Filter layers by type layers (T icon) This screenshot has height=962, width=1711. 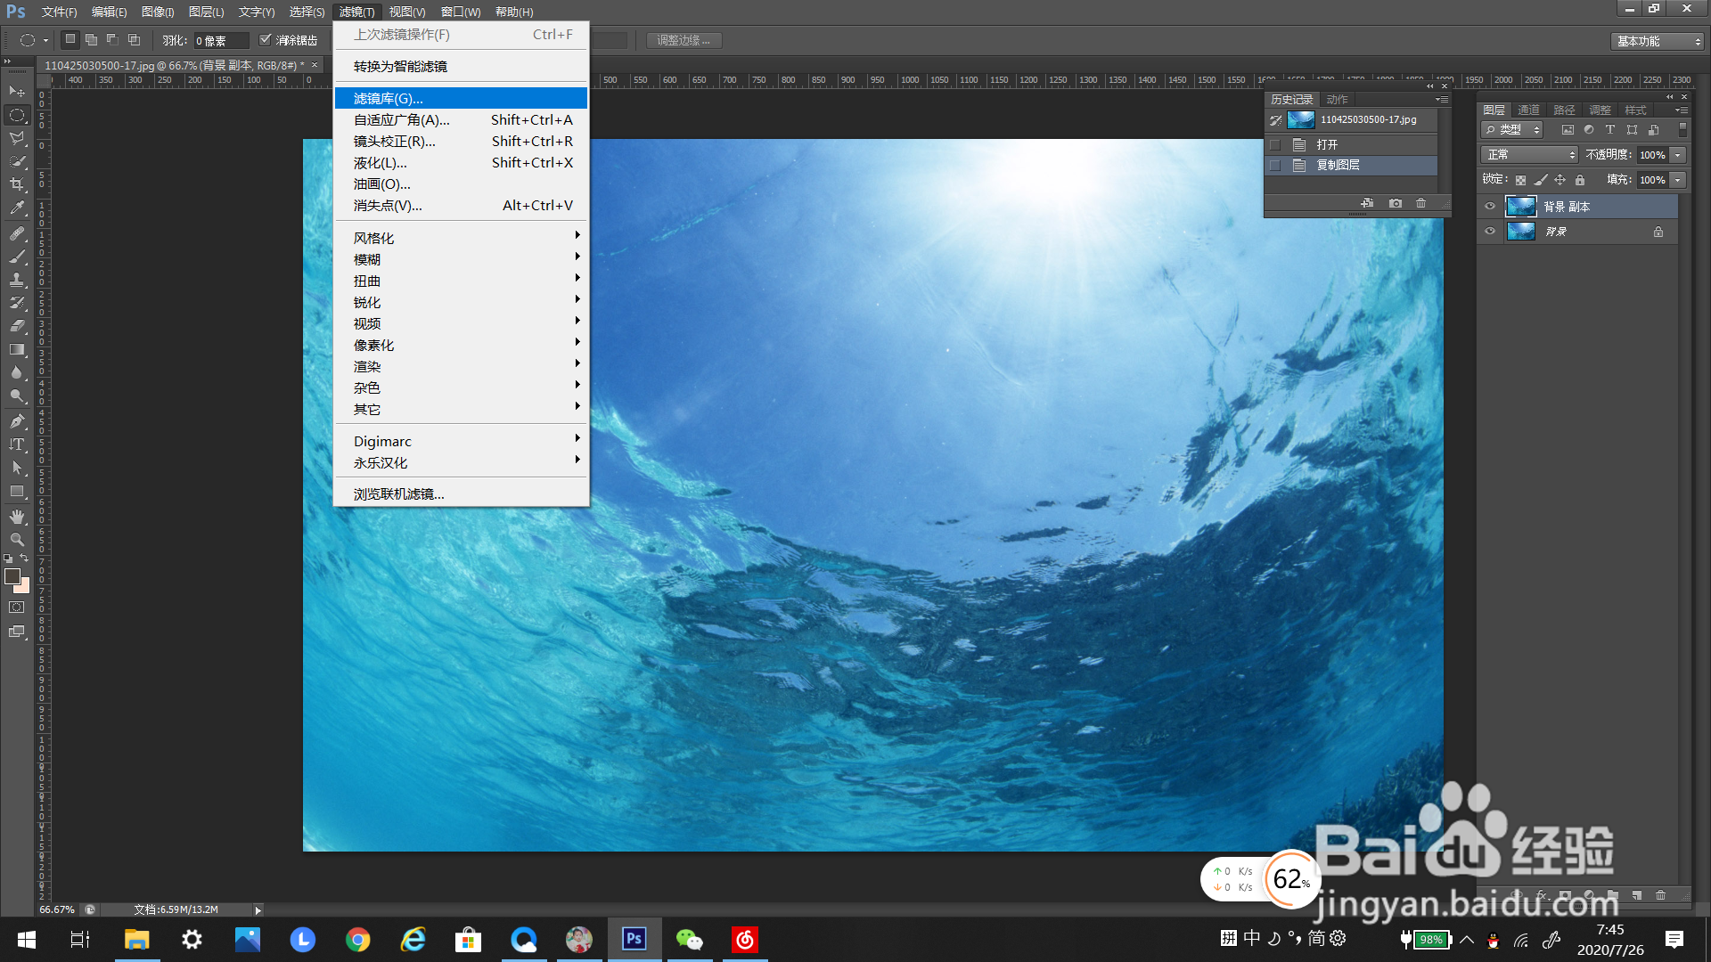click(1610, 130)
